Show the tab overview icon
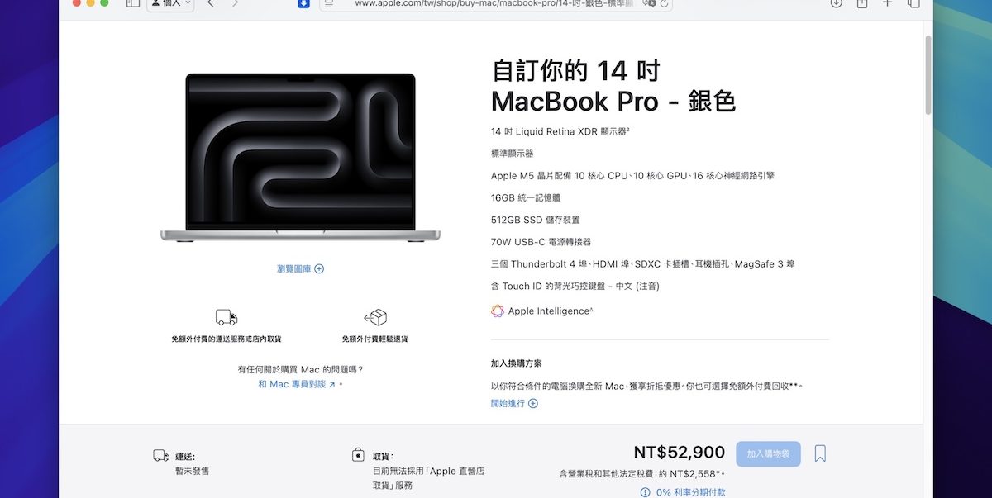 coord(913,3)
